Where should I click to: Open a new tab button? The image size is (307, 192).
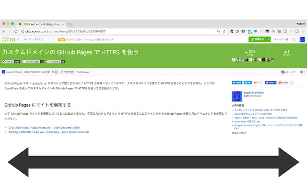[70, 25]
